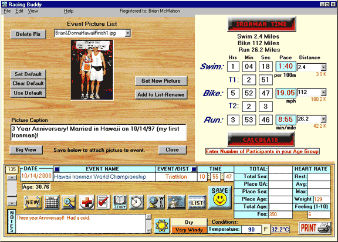Image resolution: width=338 pixels, height=242 pixels.
Task: Open the WEB globe icon
Action: 156,202
